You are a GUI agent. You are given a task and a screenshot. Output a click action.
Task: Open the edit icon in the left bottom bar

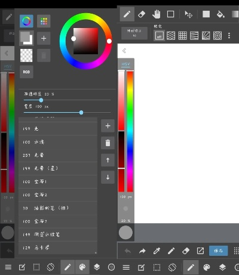[22, 267]
